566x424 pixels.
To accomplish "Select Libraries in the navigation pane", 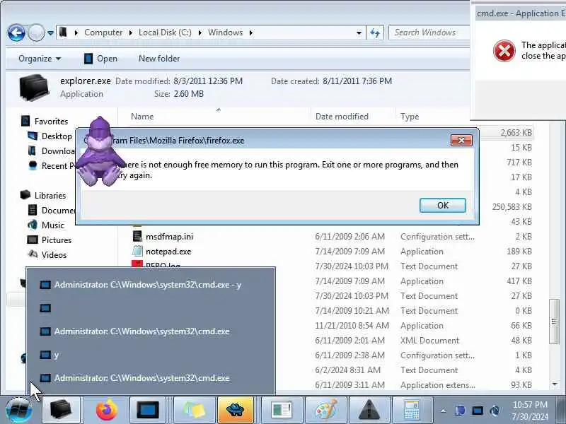I will pyautogui.click(x=50, y=196).
